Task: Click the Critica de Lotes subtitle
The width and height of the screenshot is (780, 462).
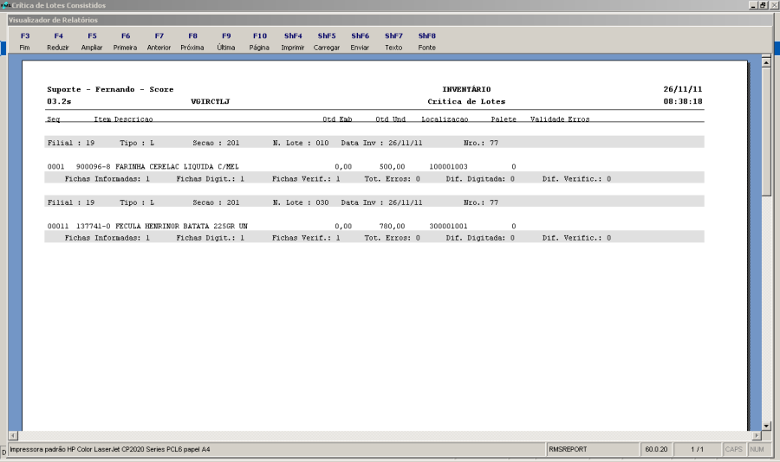Action: 466,101
